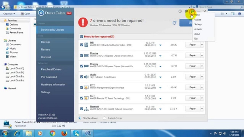The width and height of the screenshot is (244, 137).
Task: Click Open button in Explorer toolbar
Action: [26, 14]
